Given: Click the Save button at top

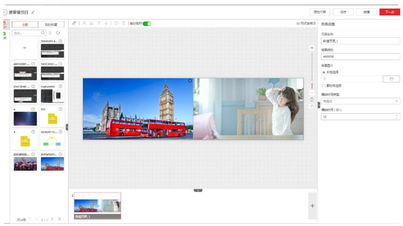Looking at the screenshot, I should 343,12.
